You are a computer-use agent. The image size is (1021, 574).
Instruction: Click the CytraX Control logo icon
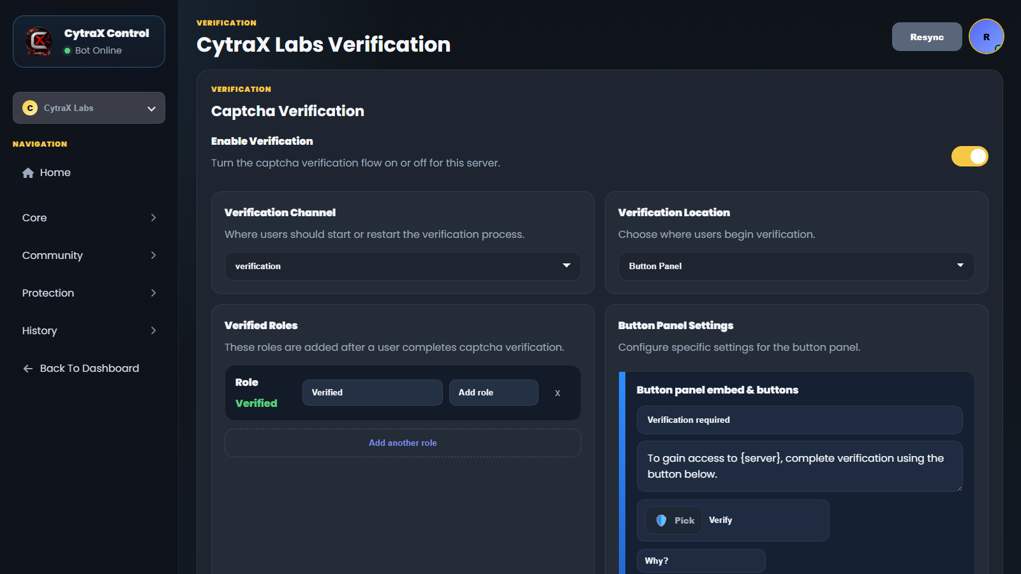pyautogui.click(x=39, y=41)
